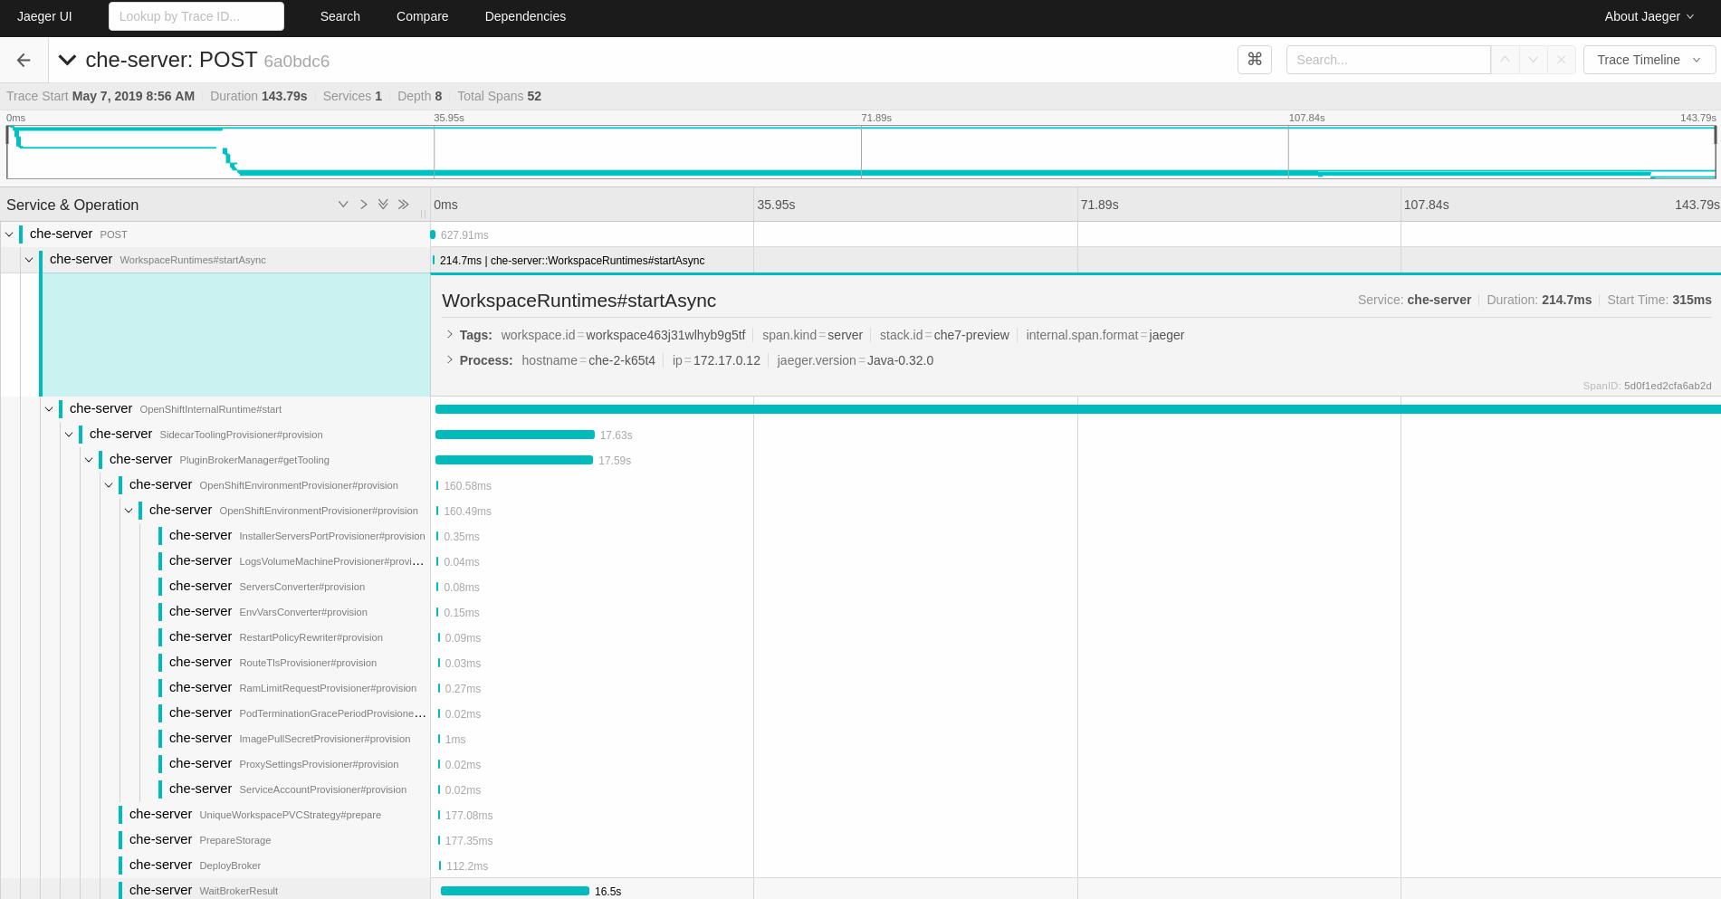1721x899 pixels.
Task: Click the Jaeger UI home link
Action: 44,16
